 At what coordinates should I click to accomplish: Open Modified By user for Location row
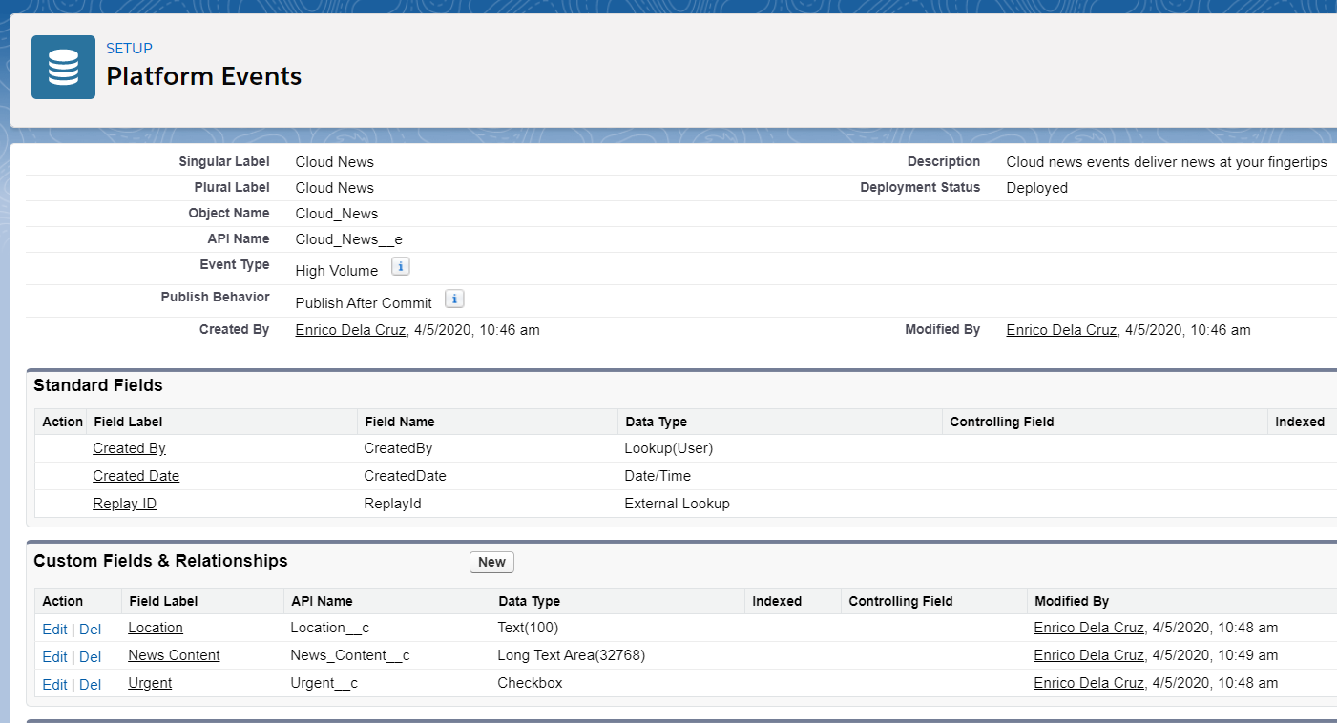pyautogui.click(x=1088, y=628)
